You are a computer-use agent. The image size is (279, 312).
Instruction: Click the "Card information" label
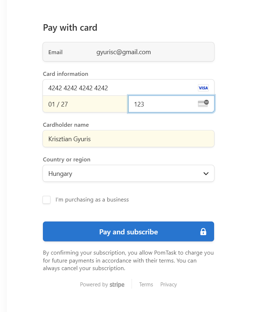(66, 74)
